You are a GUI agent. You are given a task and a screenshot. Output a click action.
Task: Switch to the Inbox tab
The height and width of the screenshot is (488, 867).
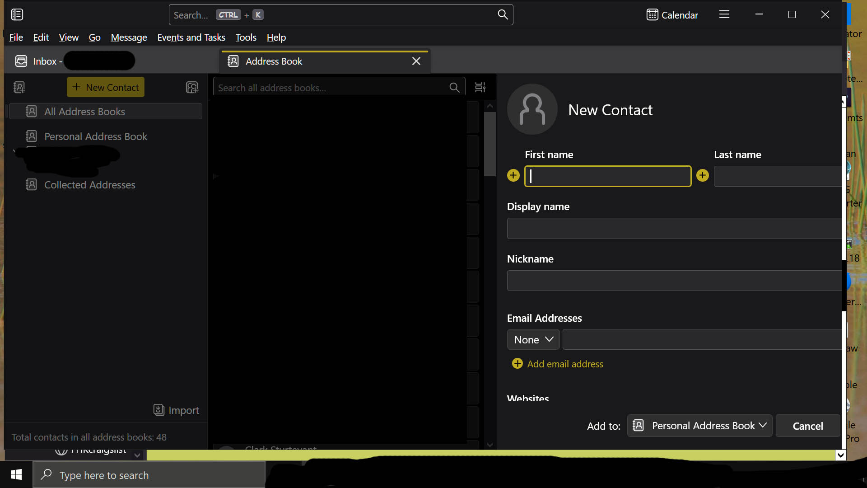click(45, 61)
